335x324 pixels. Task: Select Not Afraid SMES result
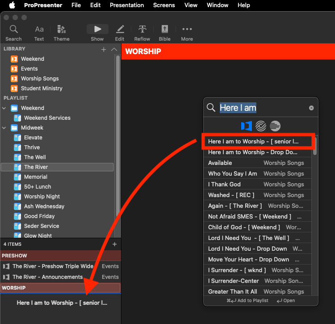pyautogui.click(x=258, y=216)
